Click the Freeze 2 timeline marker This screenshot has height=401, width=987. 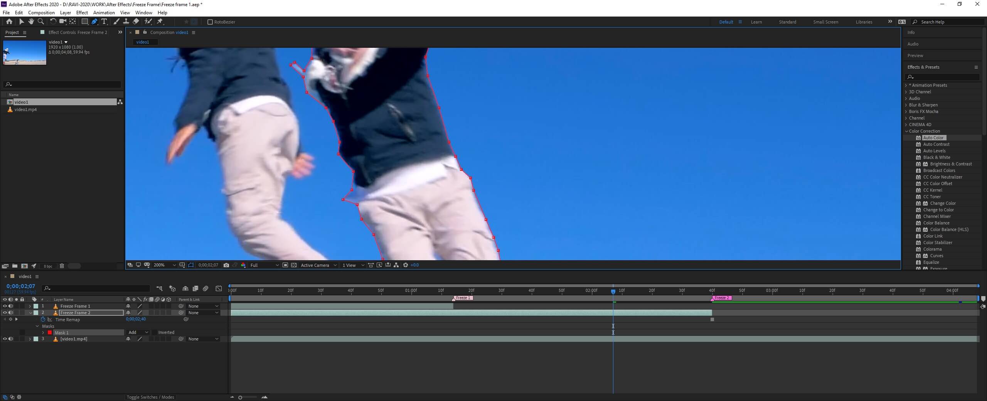[721, 298]
